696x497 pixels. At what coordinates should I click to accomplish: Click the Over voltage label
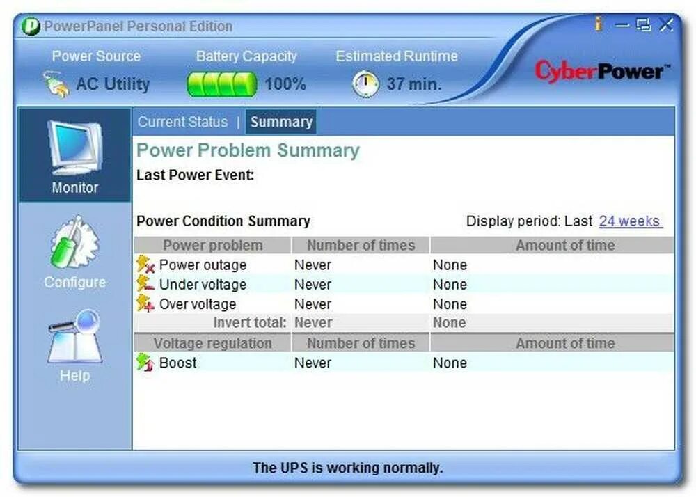click(198, 304)
